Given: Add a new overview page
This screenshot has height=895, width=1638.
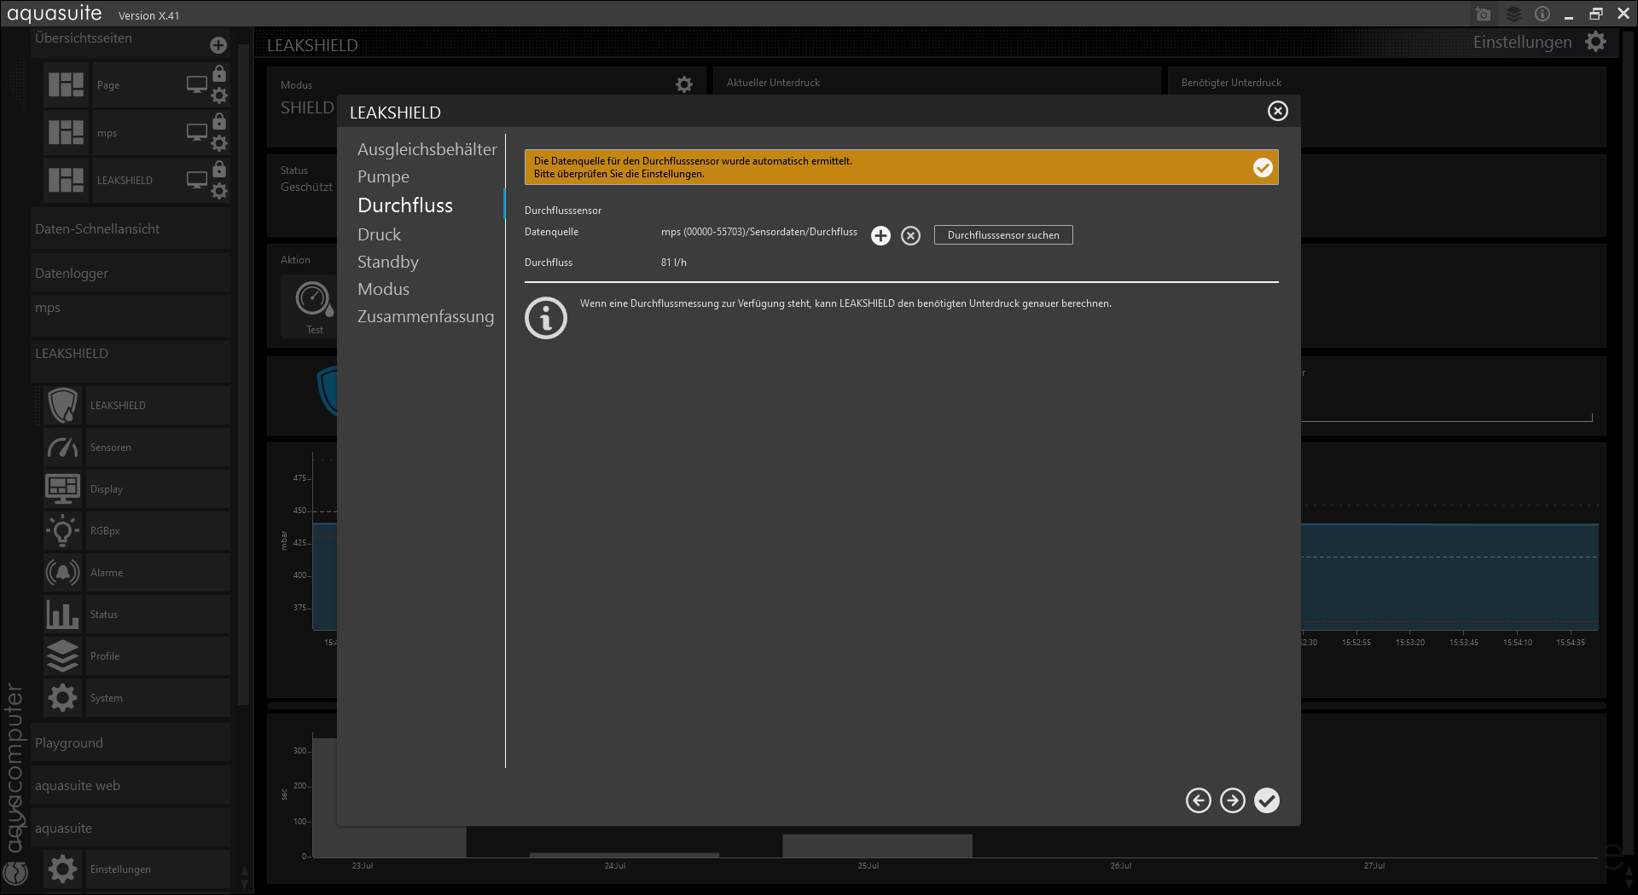Looking at the screenshot, I should (218, 45).
